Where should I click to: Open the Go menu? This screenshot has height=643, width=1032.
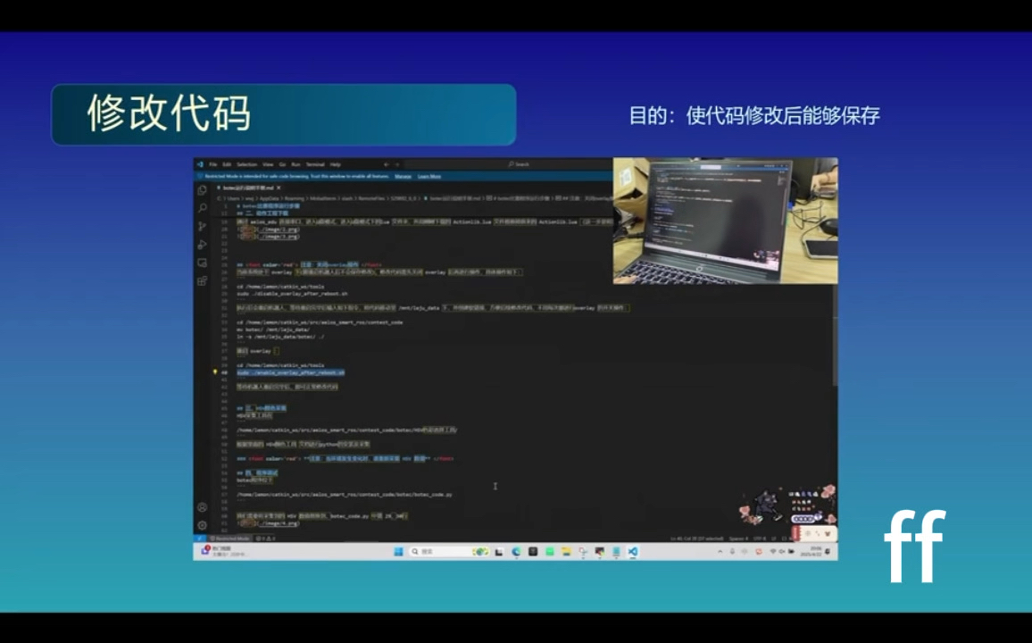(x=282, y=164)
